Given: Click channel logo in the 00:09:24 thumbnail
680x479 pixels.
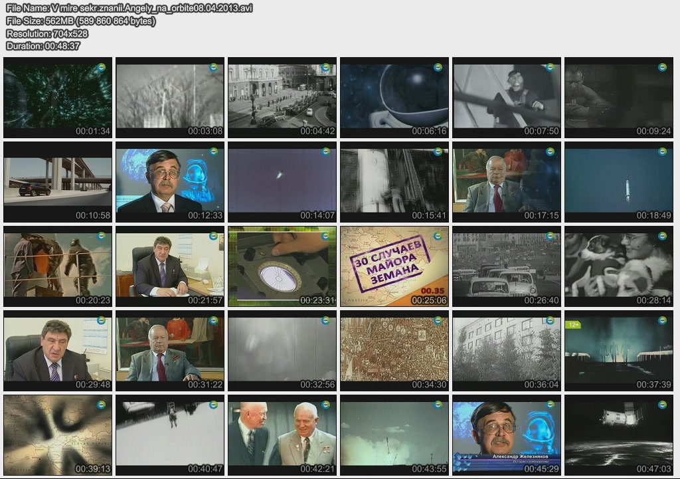Looking at the screenshot, I should tap(662, 67).
